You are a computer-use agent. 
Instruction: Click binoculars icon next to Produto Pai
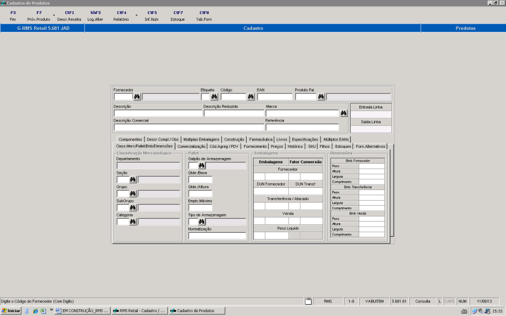pyautogui.click(x=321, y=97)
